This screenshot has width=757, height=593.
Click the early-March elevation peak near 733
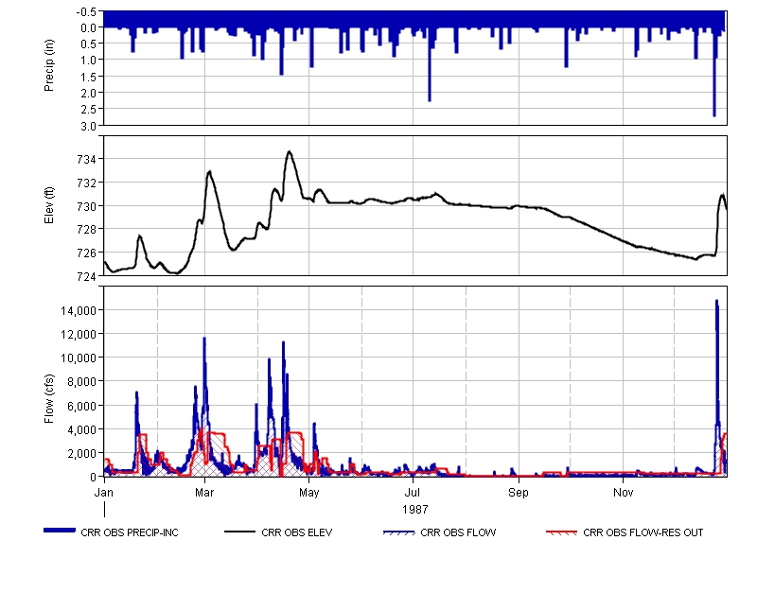209,172
